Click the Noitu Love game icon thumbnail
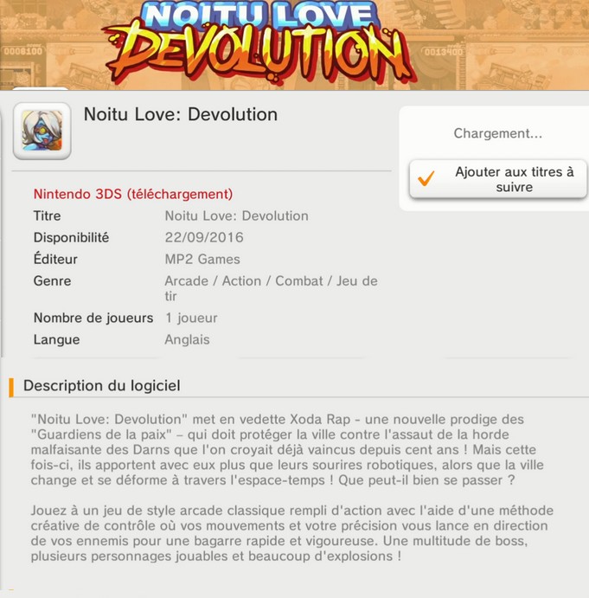Viewport: 589px width, 598px height. [42, 131]
